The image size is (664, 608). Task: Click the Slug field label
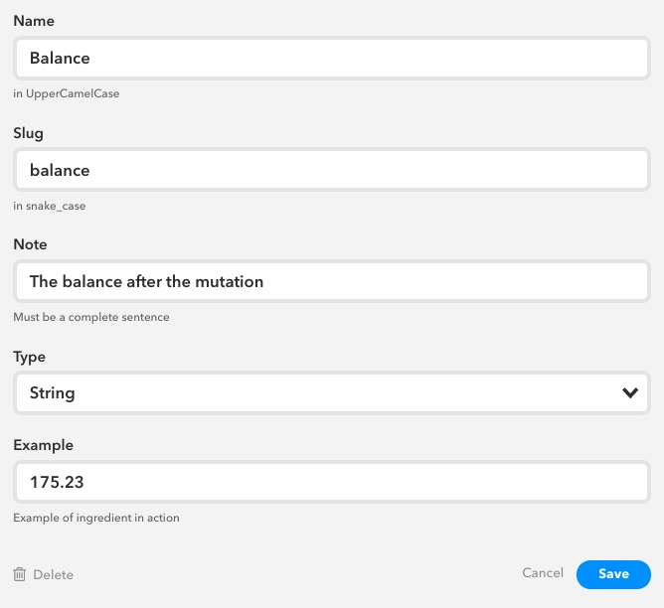click(28, 132)
